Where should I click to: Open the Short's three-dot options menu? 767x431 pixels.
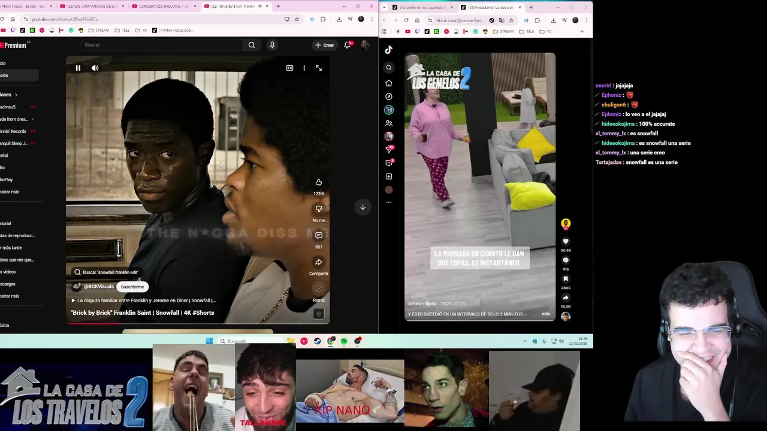tap(304, 68)
